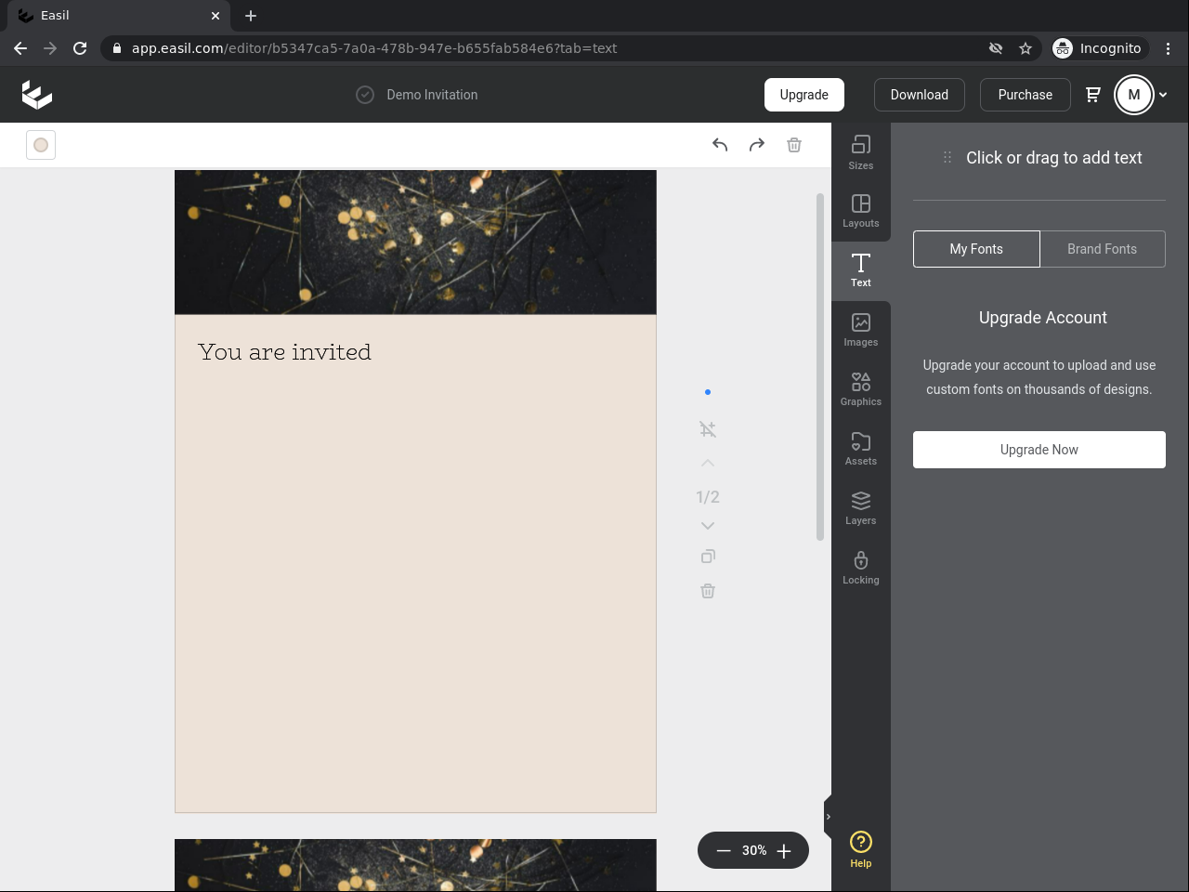Click the site lock icon in address bar
The width and height of the screenshot is (1189, 892).
pyautogui.click(x=117, y=48)
